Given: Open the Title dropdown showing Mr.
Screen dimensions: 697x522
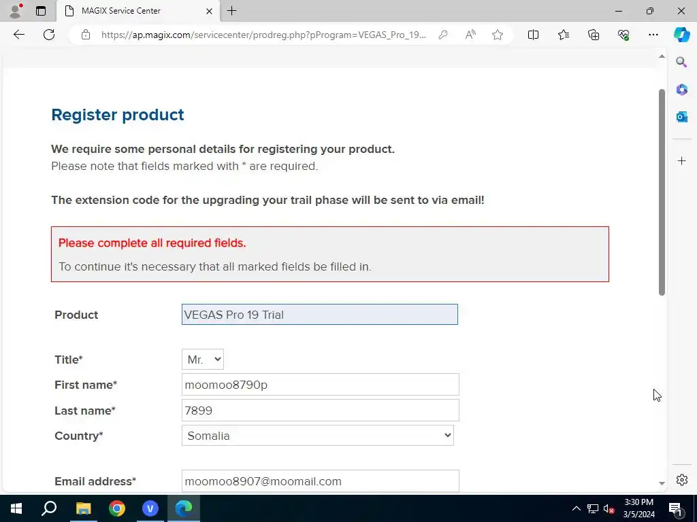Looking at the screenshot, I should pyautogui.click(x=203, y=359).
